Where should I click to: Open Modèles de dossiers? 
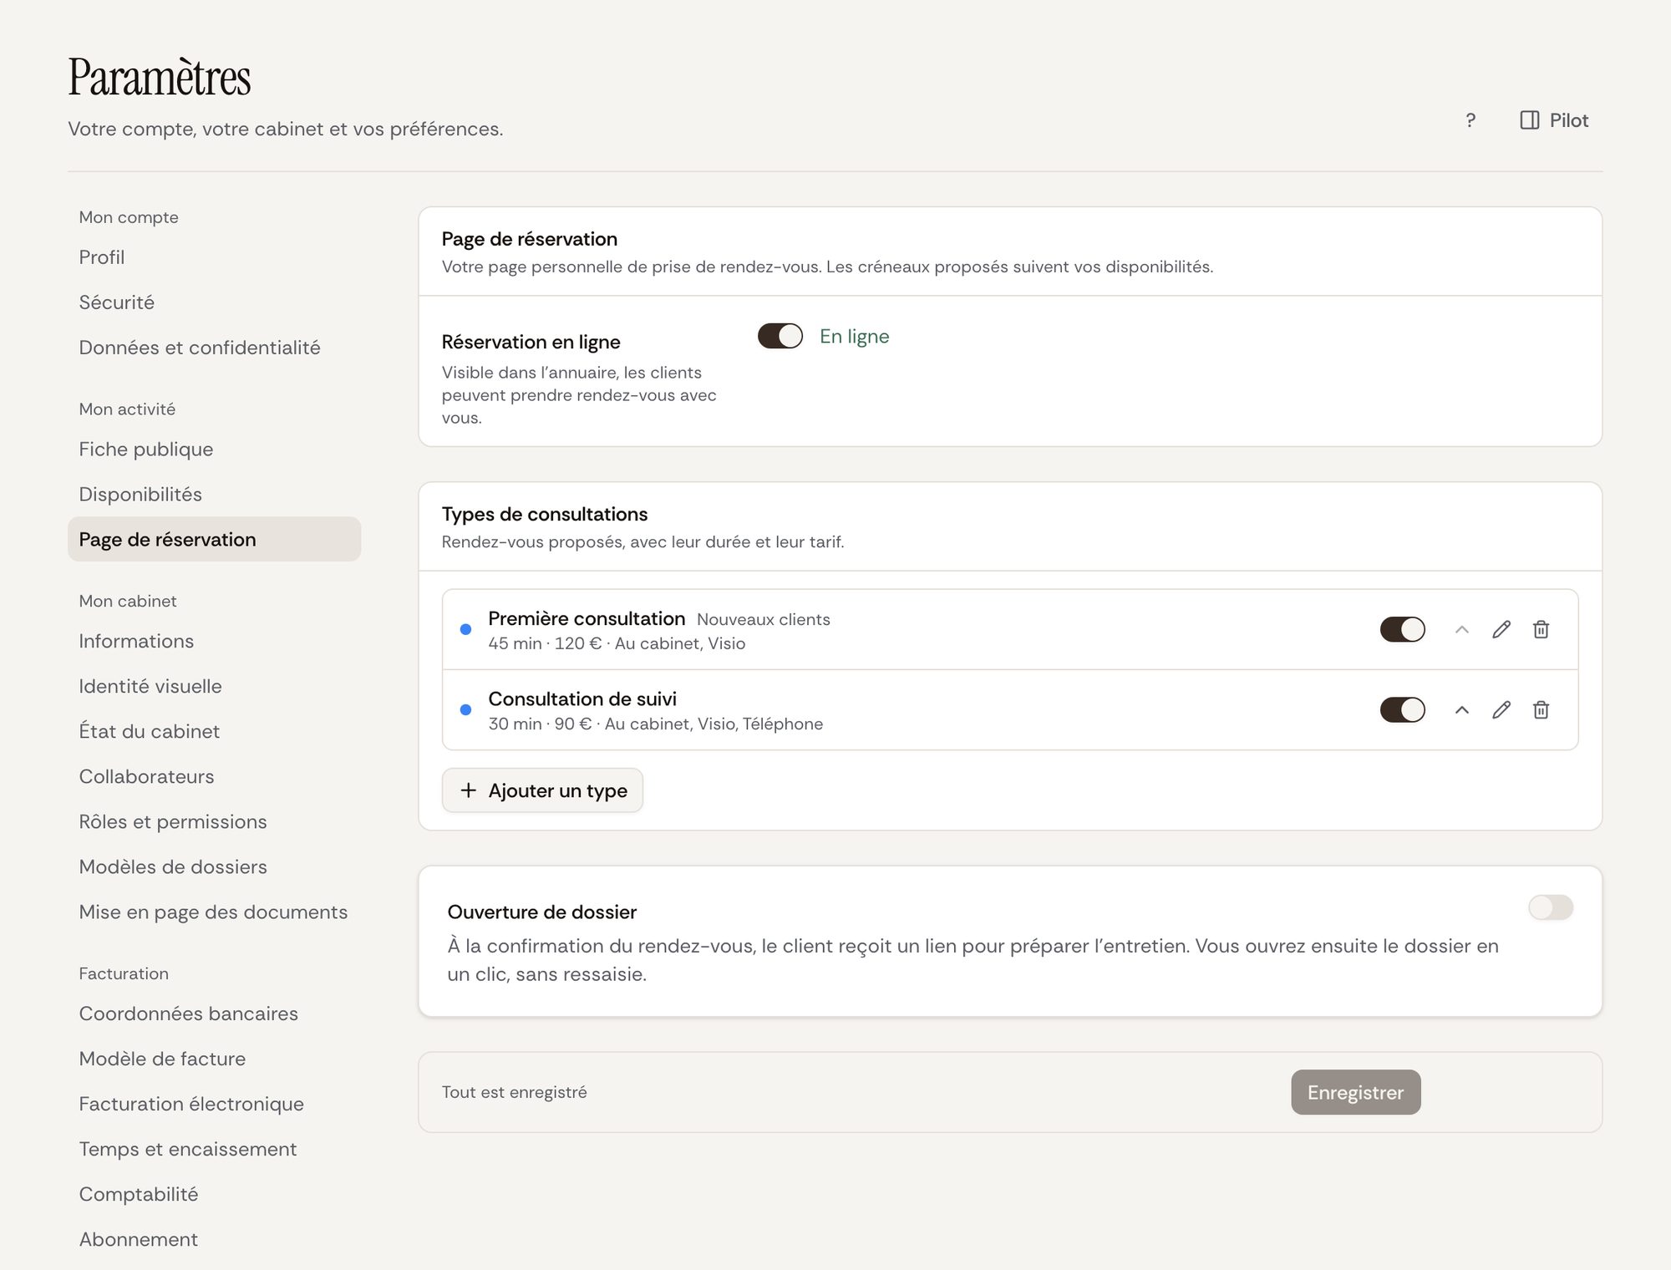click(x=215, y=867)
